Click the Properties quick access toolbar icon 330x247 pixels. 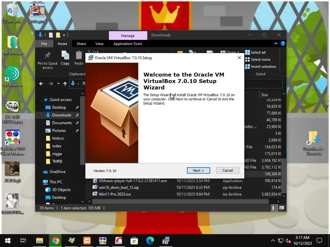tap(51, 35)
